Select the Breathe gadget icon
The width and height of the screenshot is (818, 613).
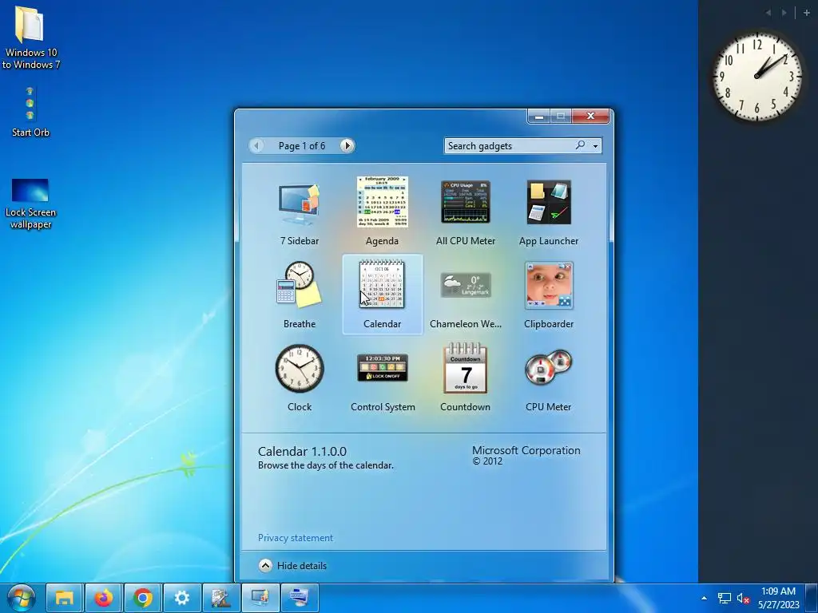pos(299,284)
